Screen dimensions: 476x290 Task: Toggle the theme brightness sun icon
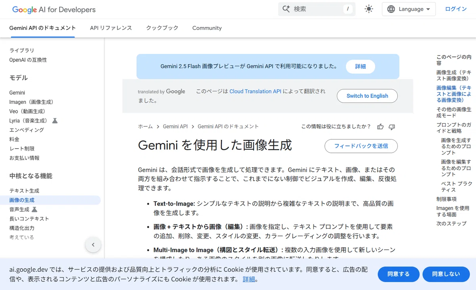[x=369, y=9]
